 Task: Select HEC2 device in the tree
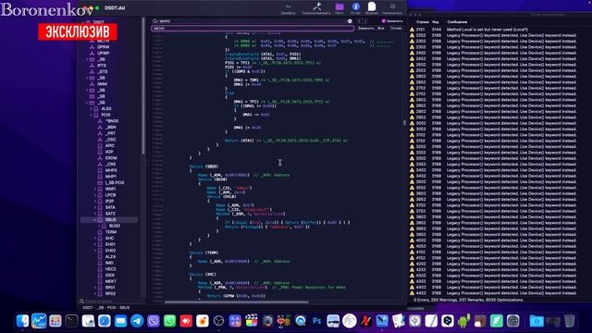(x=111, y=269)
